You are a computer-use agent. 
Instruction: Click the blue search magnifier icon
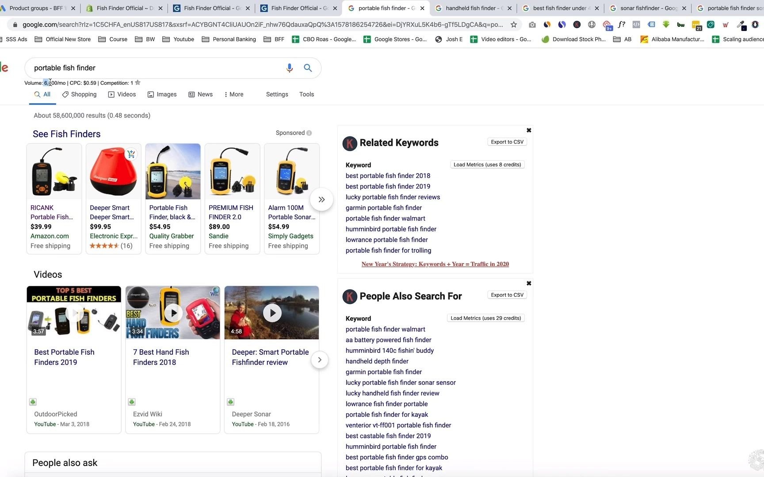[308, 68]
